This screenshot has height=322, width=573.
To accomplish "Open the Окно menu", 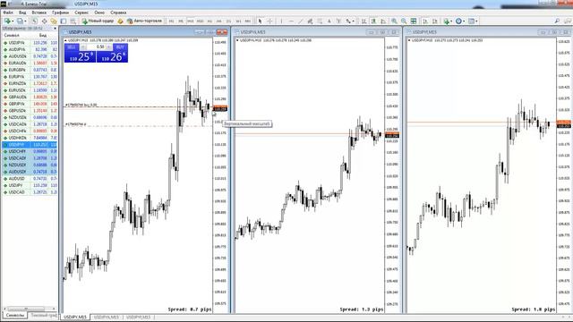I will 99,13.
